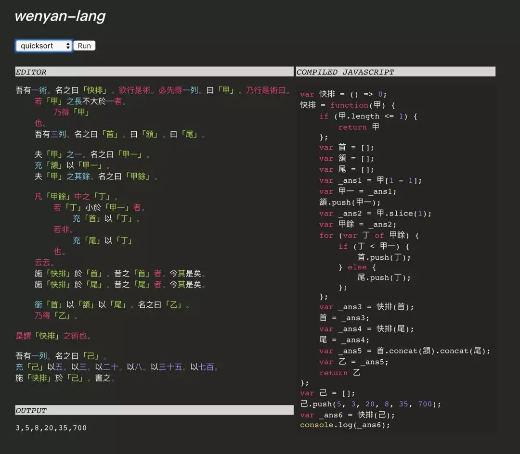Screen dimensions: 520x454
Task: Click compiled line var 快排 = () => 0
Action: [x=343, y=94]
